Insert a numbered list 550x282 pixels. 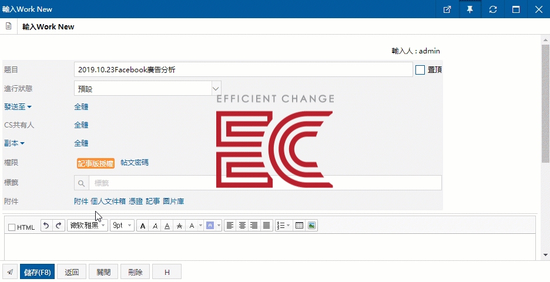pos(281,226)
